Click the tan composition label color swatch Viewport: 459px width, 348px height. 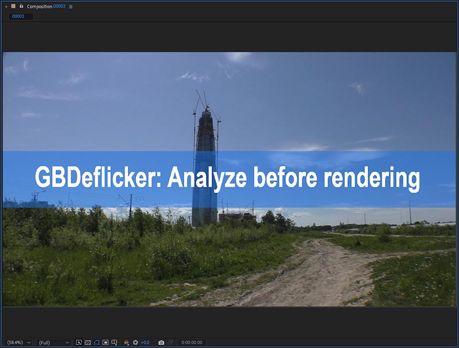click(13, 6)
